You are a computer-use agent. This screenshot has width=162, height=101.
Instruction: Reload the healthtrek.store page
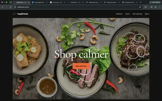[x=11, y=7]
